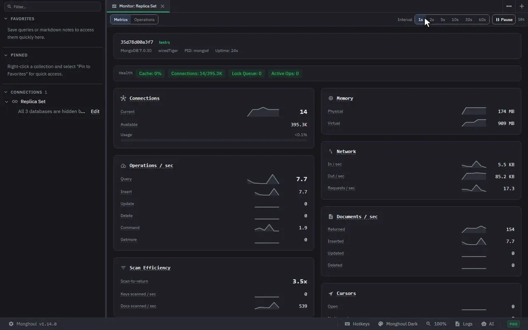Open the three-dot more options menu
Screen dimensions: 528x330
tap(509, 6)
